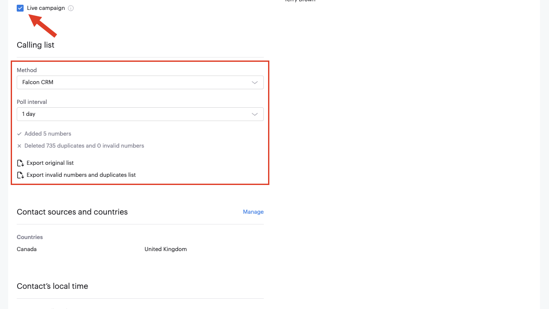The image size is (549, 309).
Task: Click the checkmark icon beside Added 5 numbers
Action: tap(19, 134)
